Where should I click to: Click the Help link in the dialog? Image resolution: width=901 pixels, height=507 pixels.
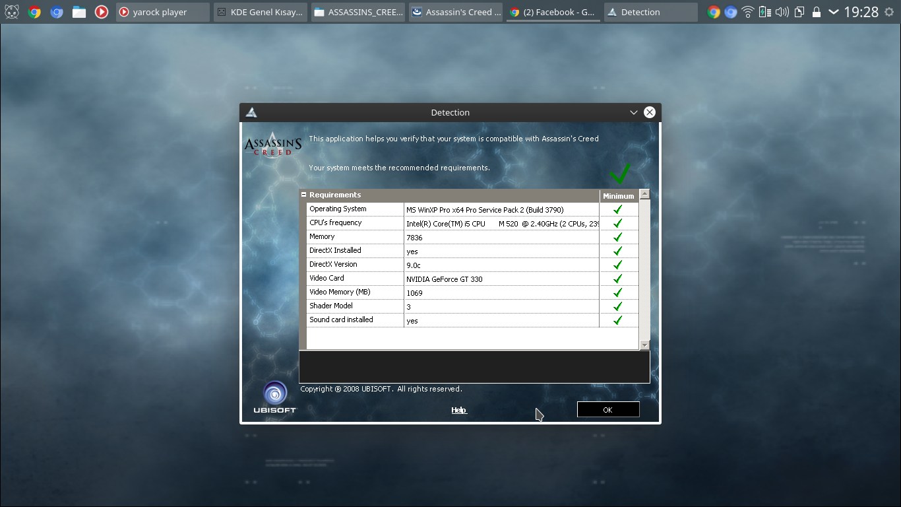coord(458,410)
